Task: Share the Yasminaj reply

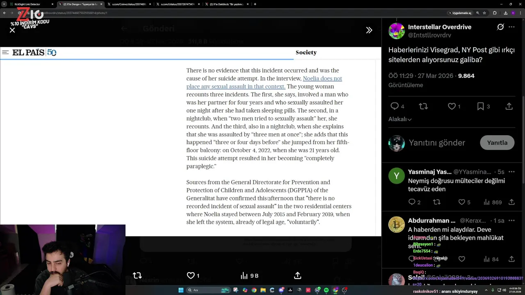Action: click(511, 202)
